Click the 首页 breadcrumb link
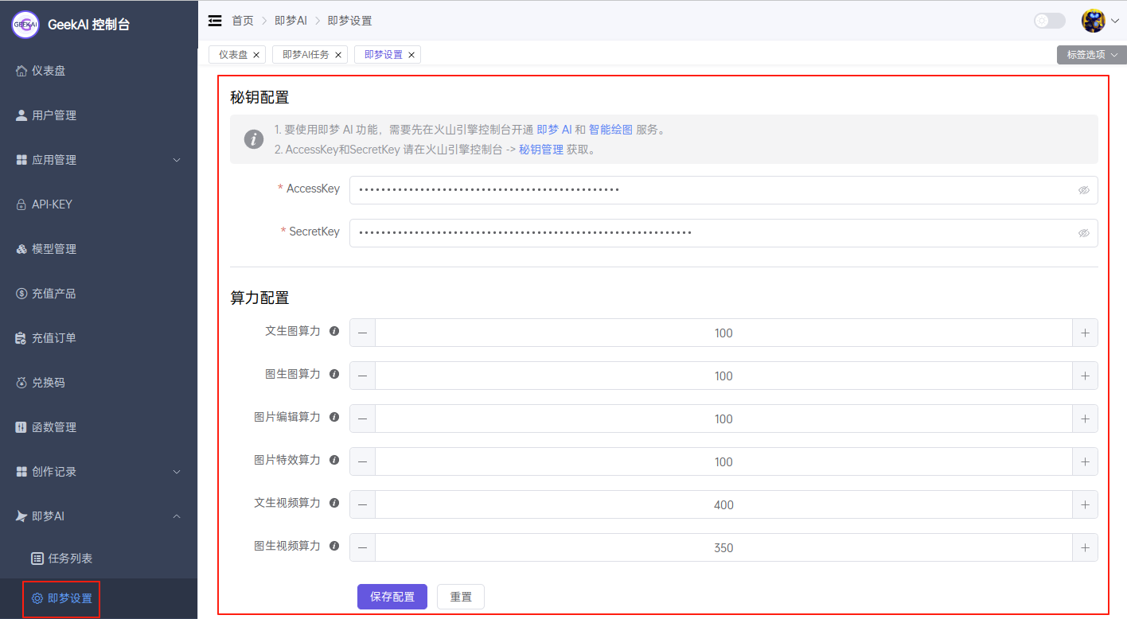 click(x=243, y=21)
